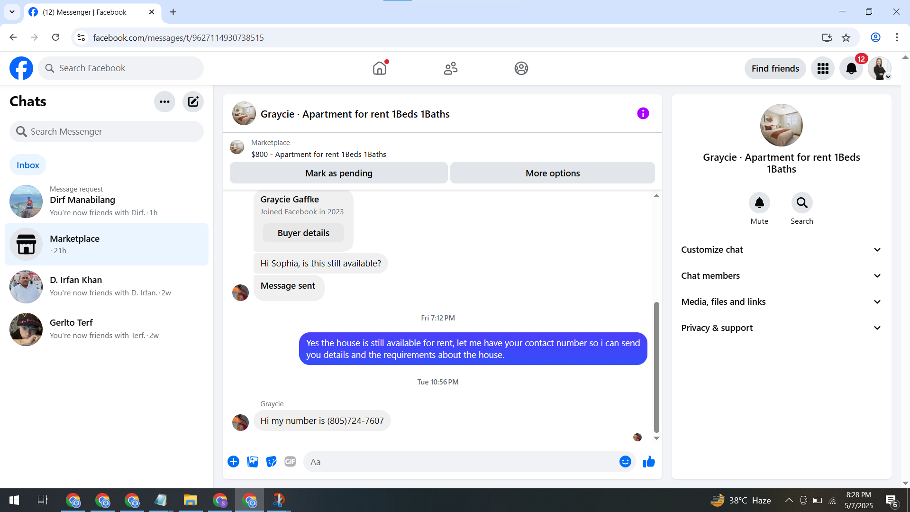
Task: Expand the Chat members section
Action: [x=781, y=276]
